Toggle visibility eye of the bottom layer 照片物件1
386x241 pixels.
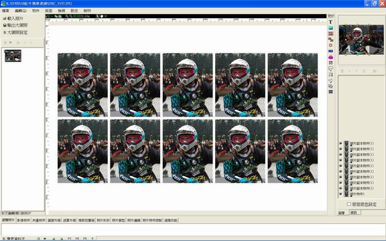(x=340, y=194)
